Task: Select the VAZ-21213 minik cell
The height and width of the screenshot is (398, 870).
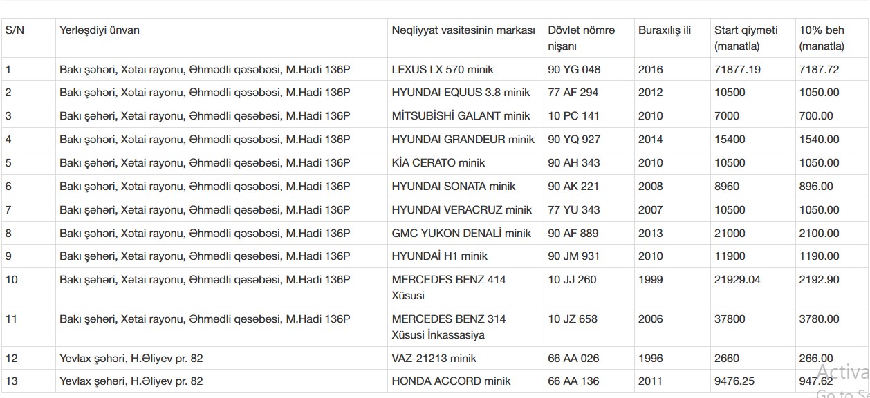Action: click(x=434, y=359)
